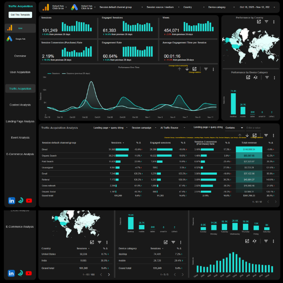
Task: Click the Total revenue column header
Action: pos(249,143)
